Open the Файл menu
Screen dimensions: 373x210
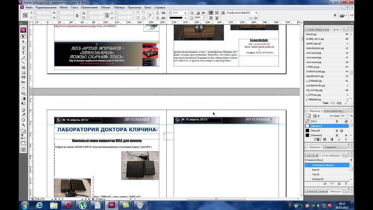(29, 7)
